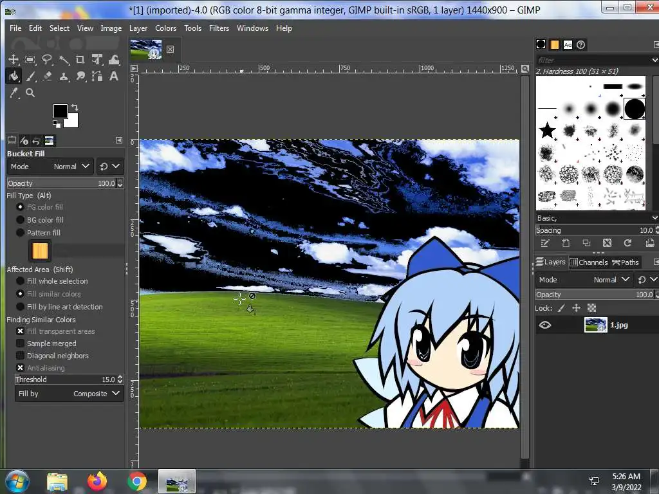Open the Undo History tab
The image size is (659, 494).
37,140
